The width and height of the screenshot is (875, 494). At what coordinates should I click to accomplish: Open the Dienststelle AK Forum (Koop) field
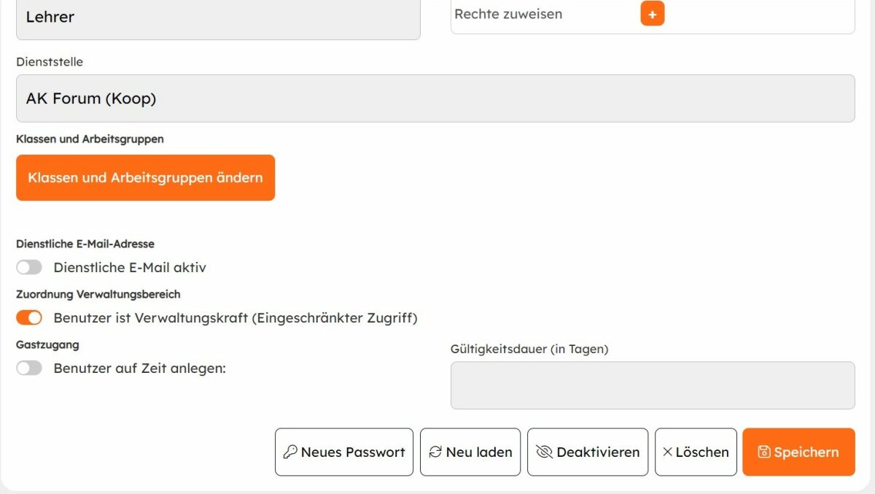click(435, 99)
